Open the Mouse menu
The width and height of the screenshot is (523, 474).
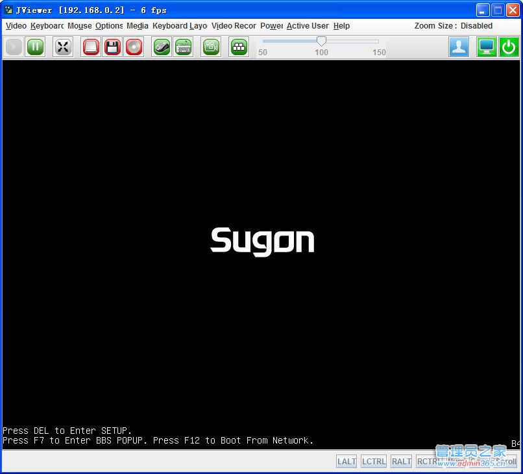point(80,26)
